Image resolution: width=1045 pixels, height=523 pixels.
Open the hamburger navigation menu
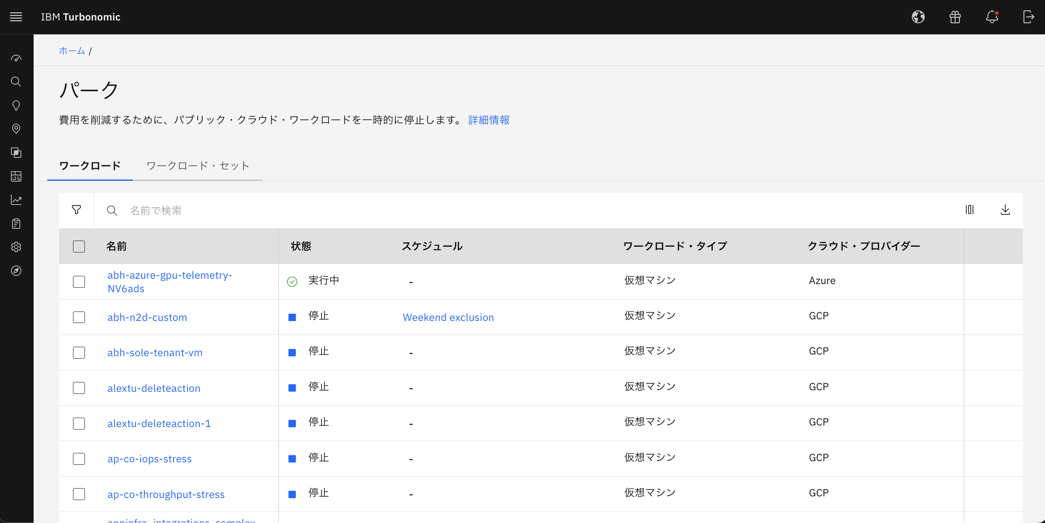coord(16,17)
